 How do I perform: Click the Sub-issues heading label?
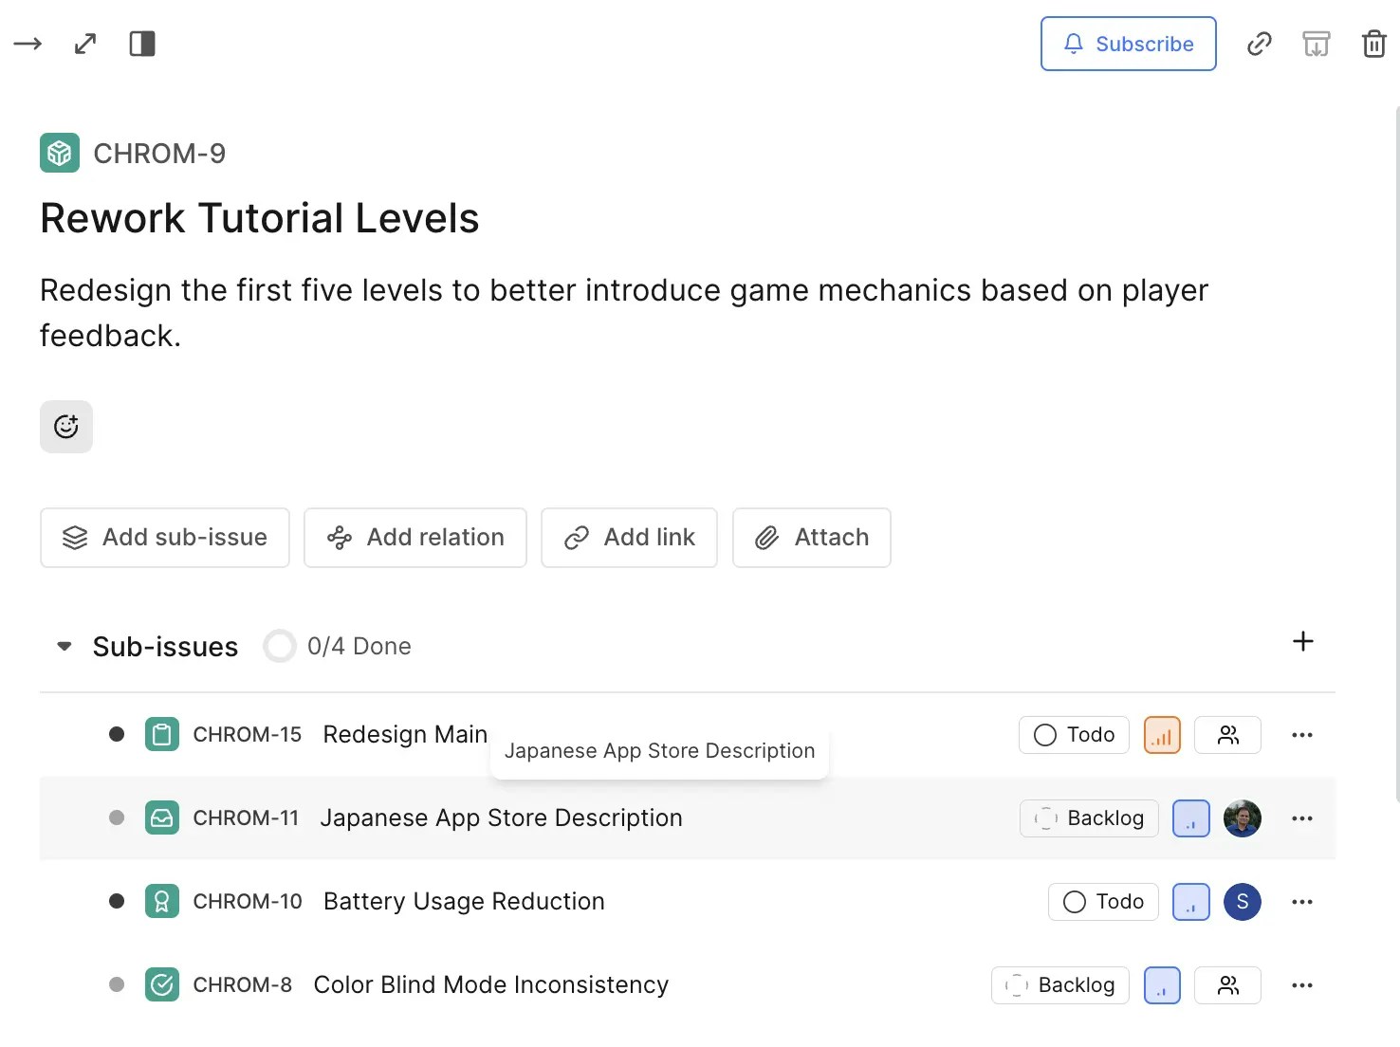pyautogui.click(x=165, y=647)
